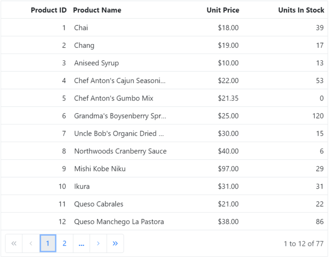Sort by Product Name column header

click(97, 10)
